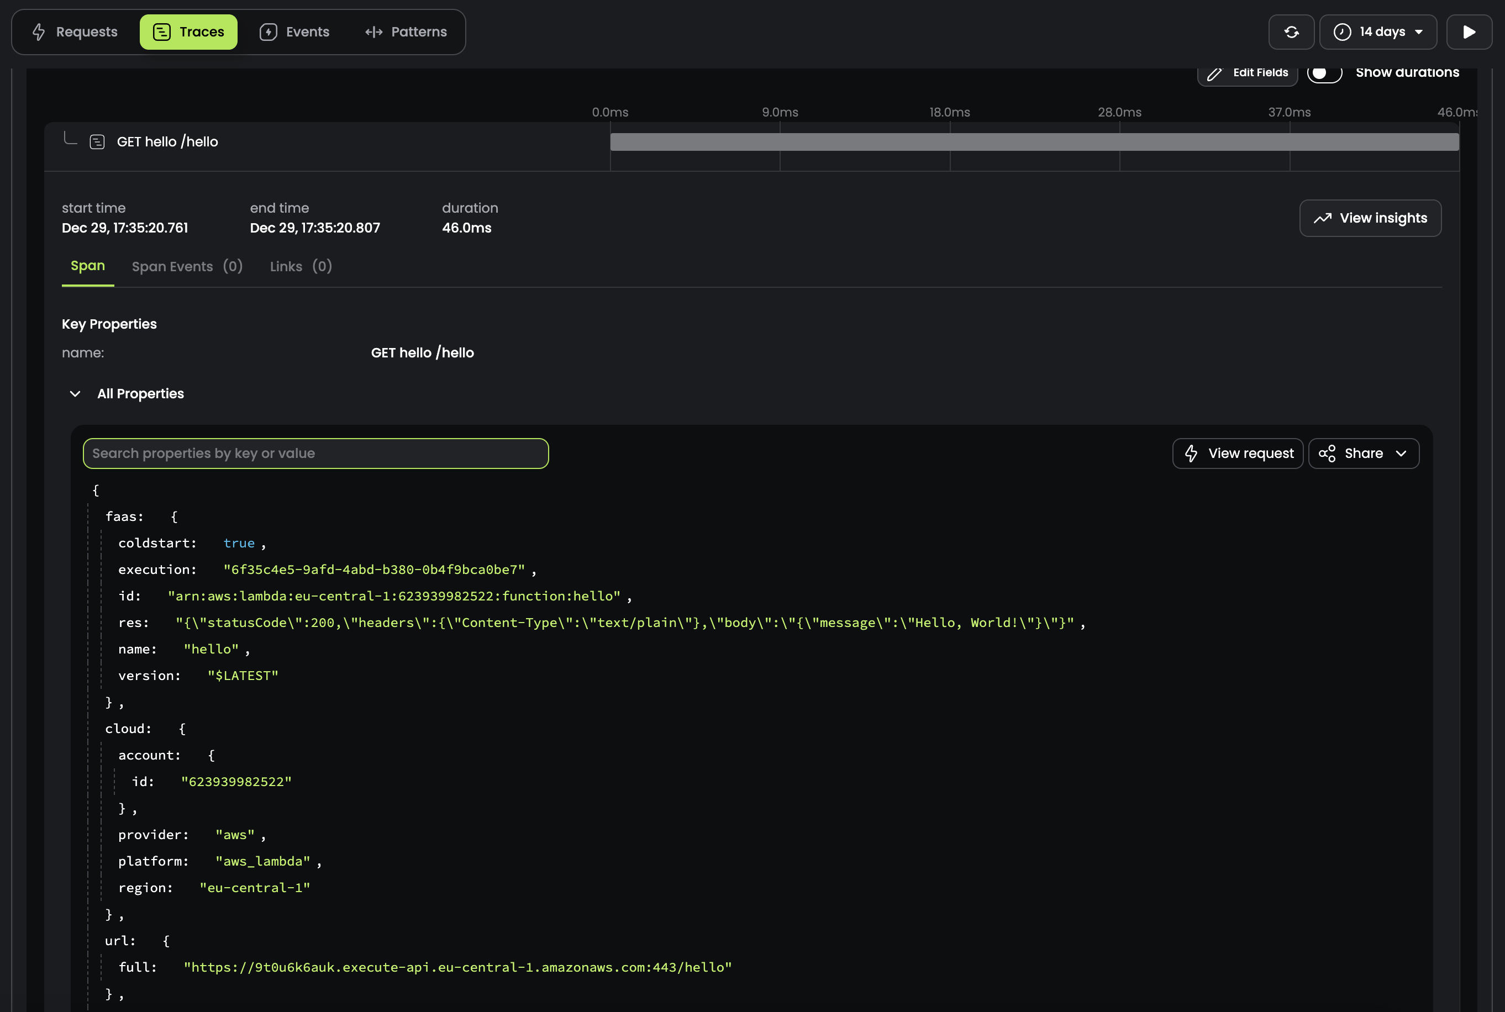Click the pencil icon in Edit Fields

[1214, 73]
